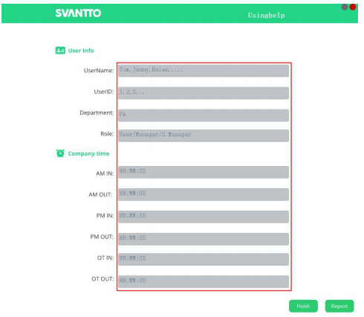This screenshot has height=317, width=364.
Task: Focus the UserID input field
Action: click(204, 93)
